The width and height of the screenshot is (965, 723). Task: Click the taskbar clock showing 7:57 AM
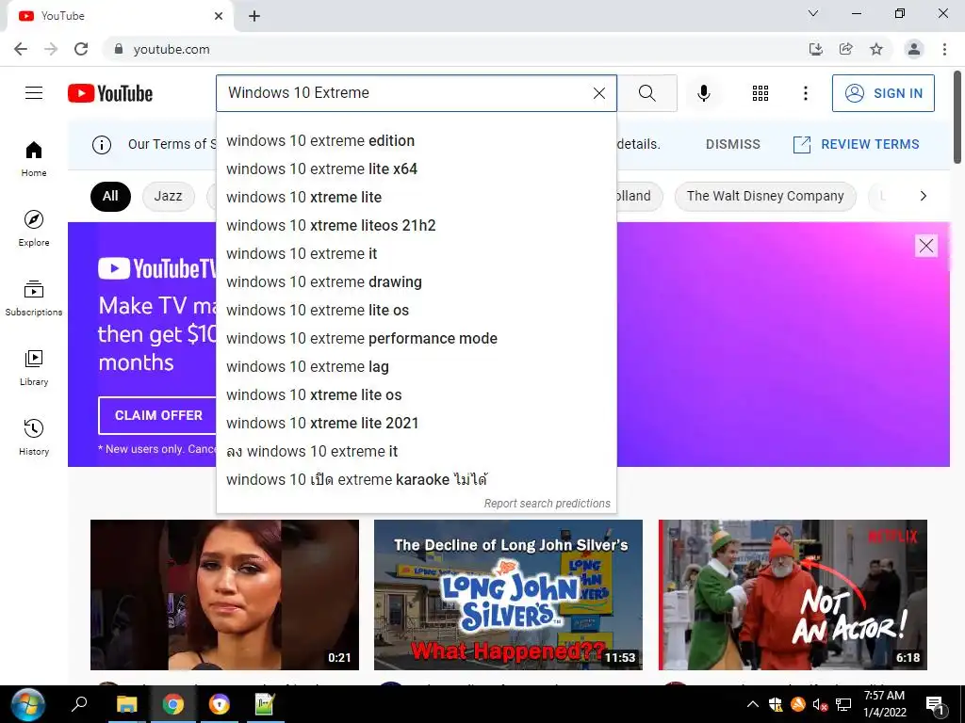coord(884,704)
